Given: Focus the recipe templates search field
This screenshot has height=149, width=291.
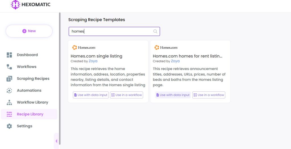Looking at the screenshot, I should 114,31.
